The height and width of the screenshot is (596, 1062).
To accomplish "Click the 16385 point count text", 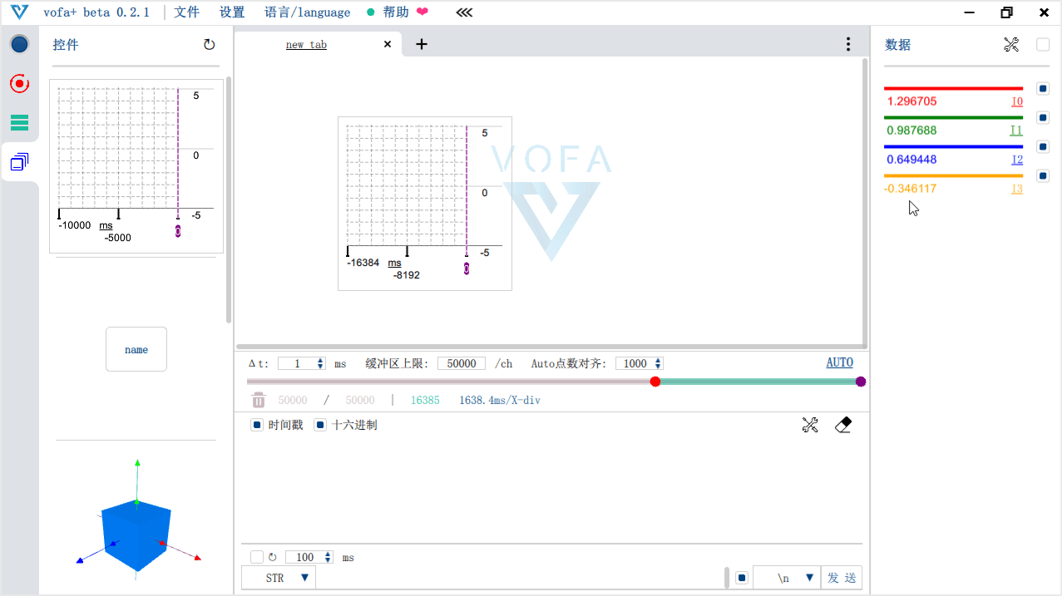I will click(425, 400).
